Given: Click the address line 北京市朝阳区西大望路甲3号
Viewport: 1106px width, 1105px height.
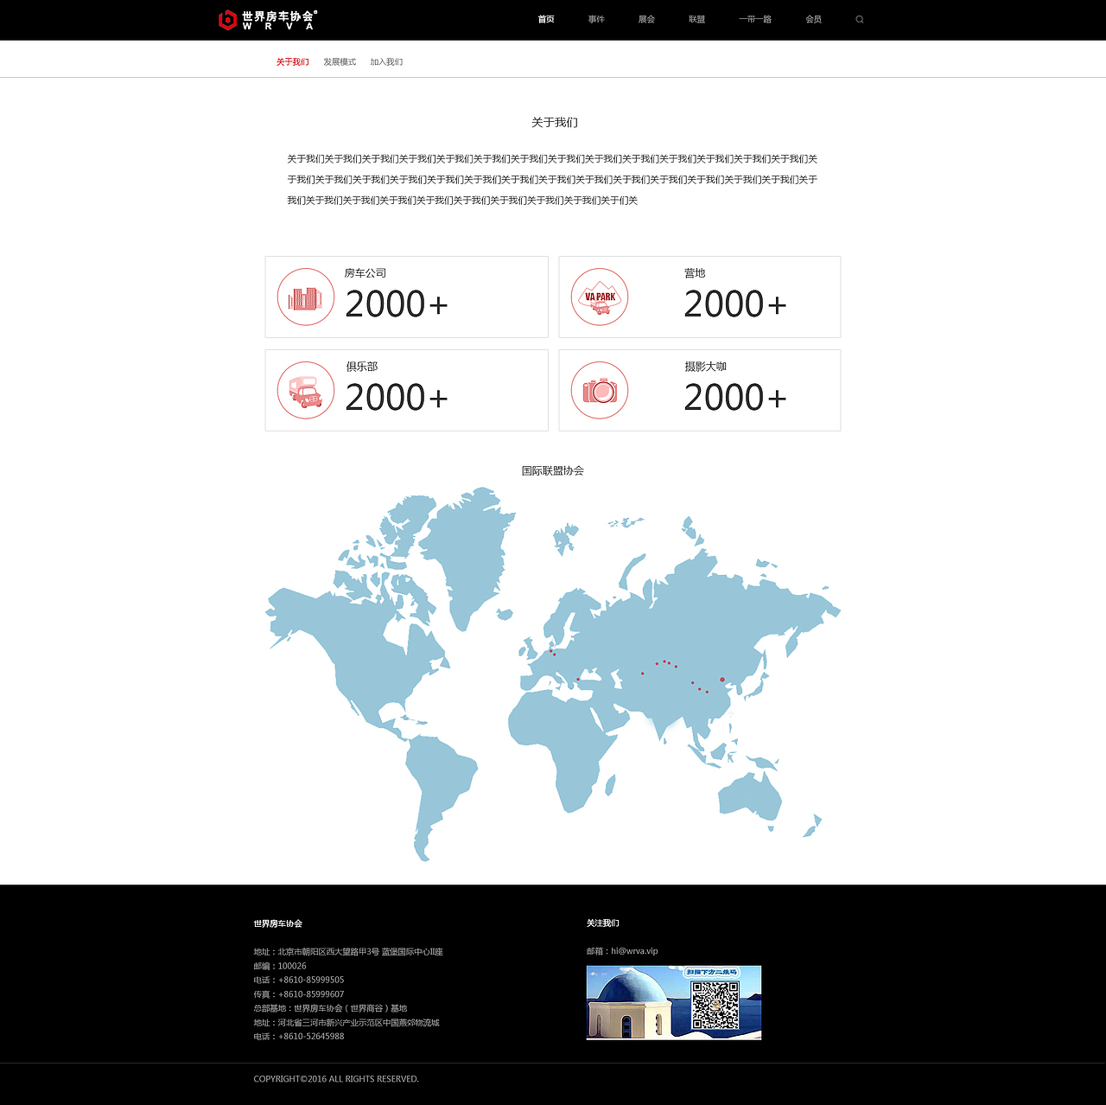Looking at the screenshot, I should 348,952.
